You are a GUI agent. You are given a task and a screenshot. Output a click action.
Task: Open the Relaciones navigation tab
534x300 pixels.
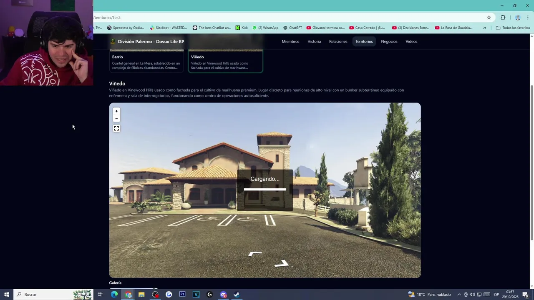tap(338, 42)
